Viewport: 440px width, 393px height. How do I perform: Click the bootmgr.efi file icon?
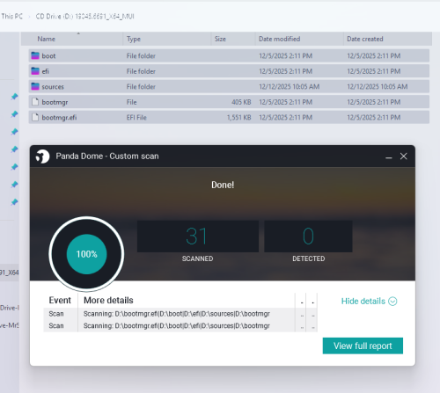pos(35,117)
